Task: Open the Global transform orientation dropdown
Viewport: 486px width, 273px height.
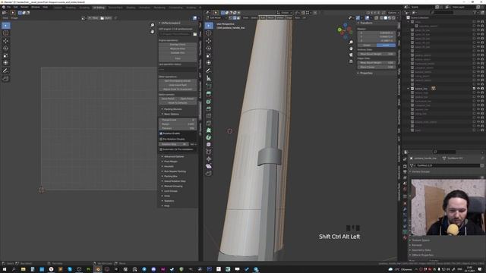Action: 285,13
